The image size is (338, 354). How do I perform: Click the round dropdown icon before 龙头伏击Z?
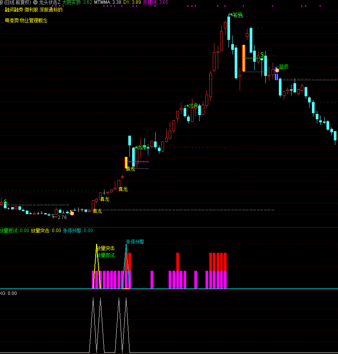pyautogui.click(x=35, y=2)
